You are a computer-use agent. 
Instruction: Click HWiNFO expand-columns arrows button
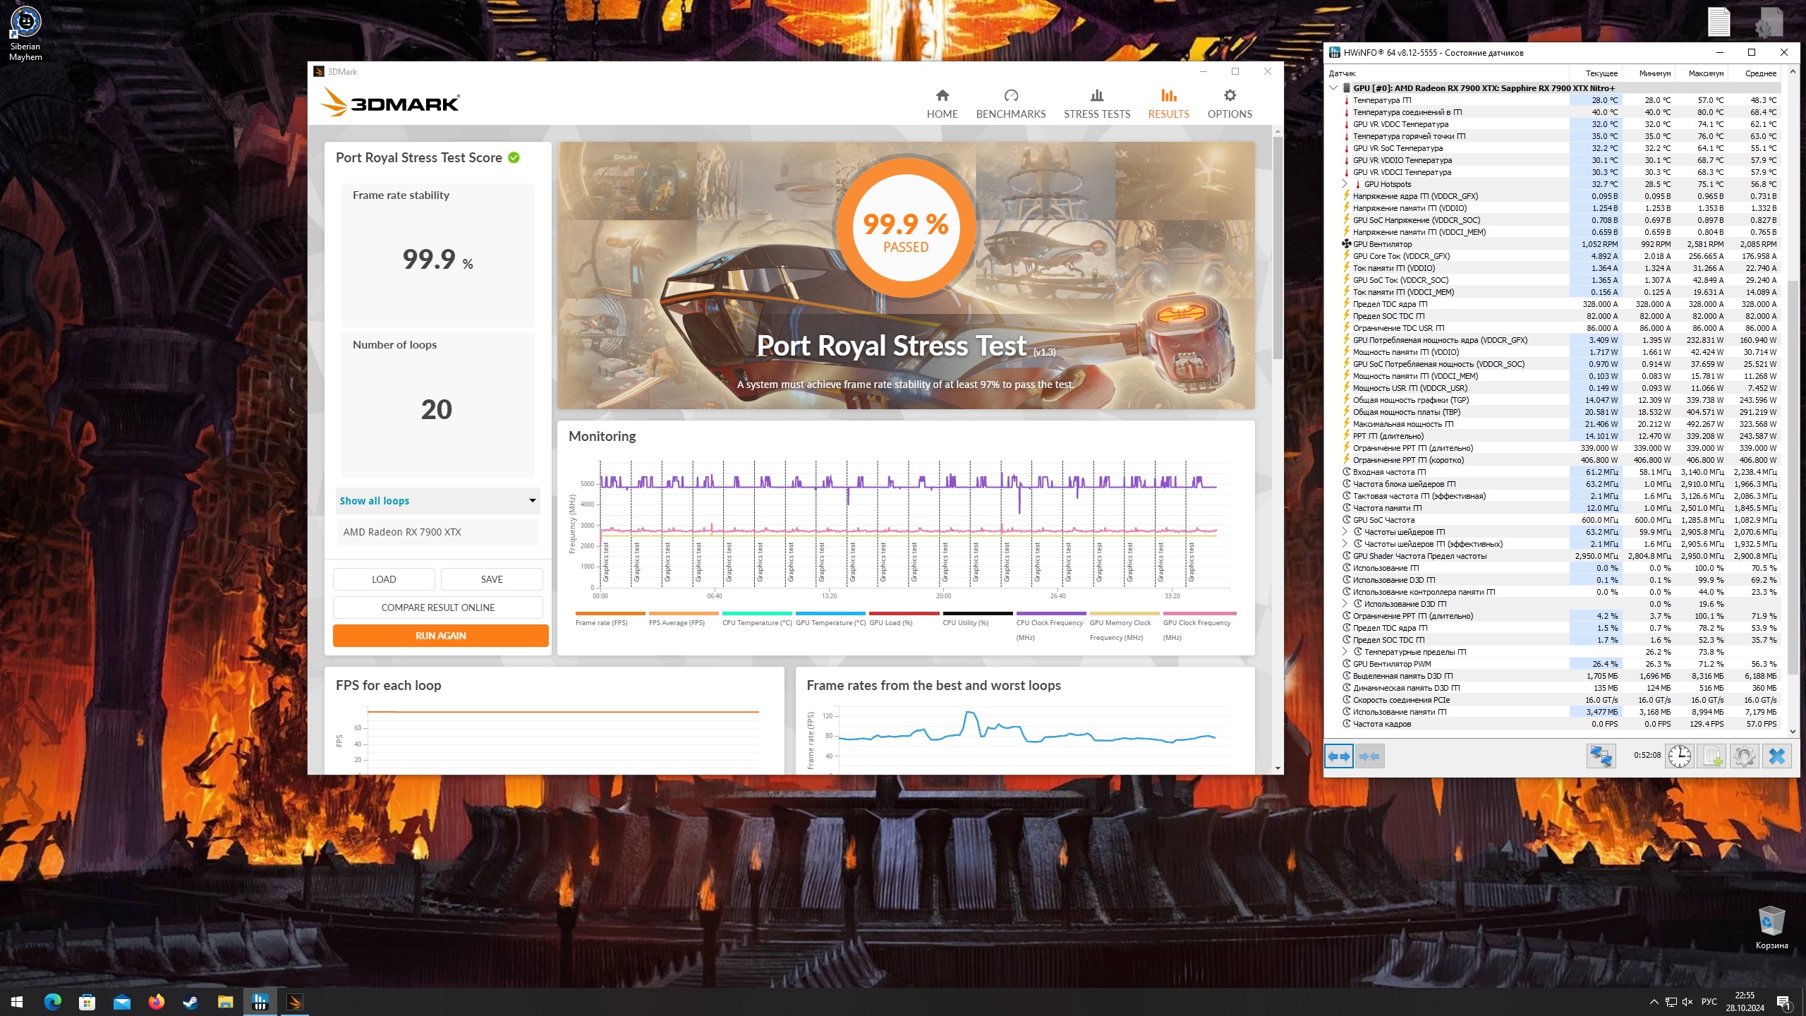coord(1338,756)
